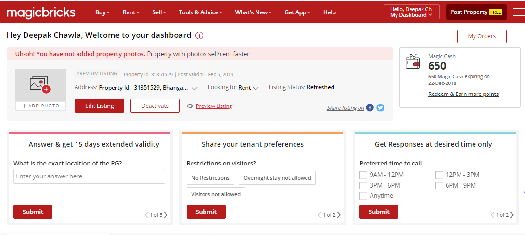
Task: Open the hamburger menu icon
Action: coord(519,12)
